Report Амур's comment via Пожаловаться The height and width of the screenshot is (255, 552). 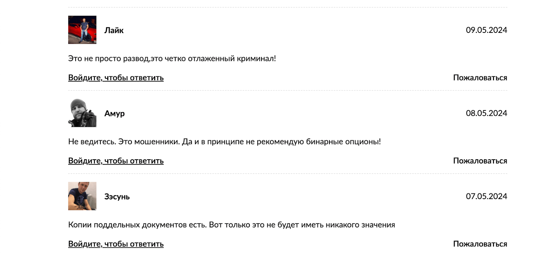pos(480,161)
